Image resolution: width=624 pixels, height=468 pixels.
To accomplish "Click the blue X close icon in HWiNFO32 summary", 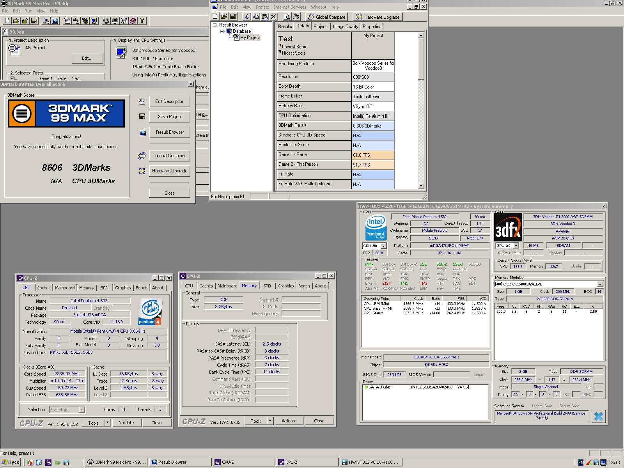I will coord(598,417).
